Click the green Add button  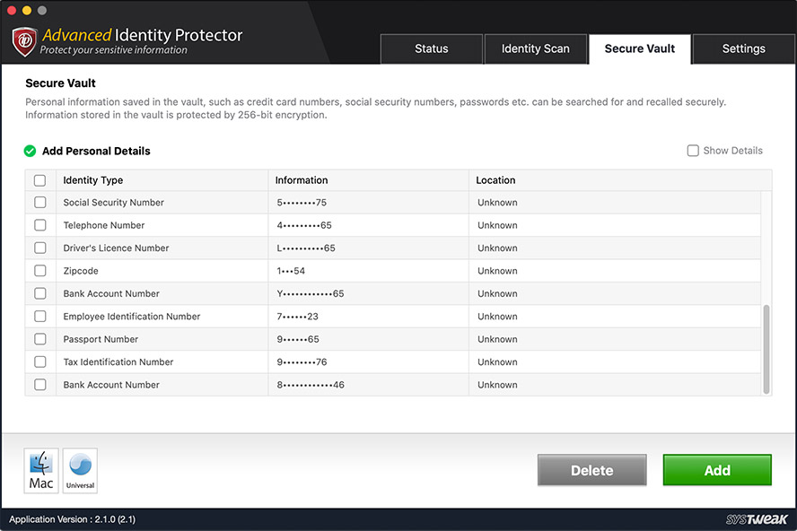[717, 470]
